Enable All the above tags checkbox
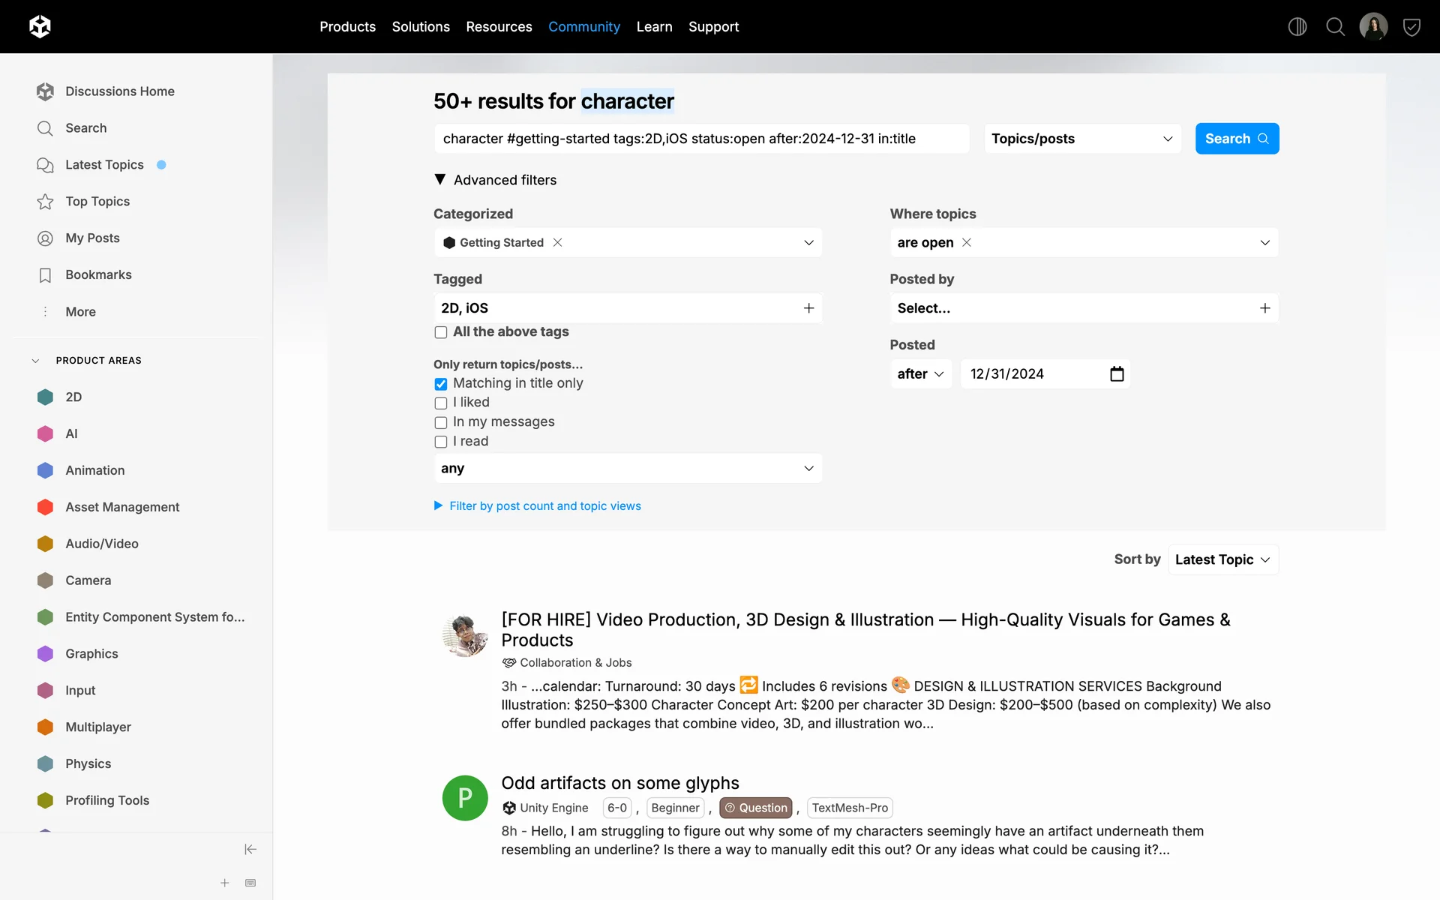 [441, 332]
